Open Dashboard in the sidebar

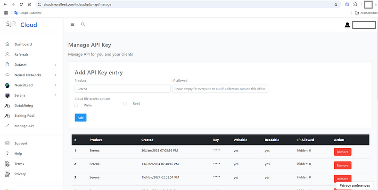tap(23, 45)
